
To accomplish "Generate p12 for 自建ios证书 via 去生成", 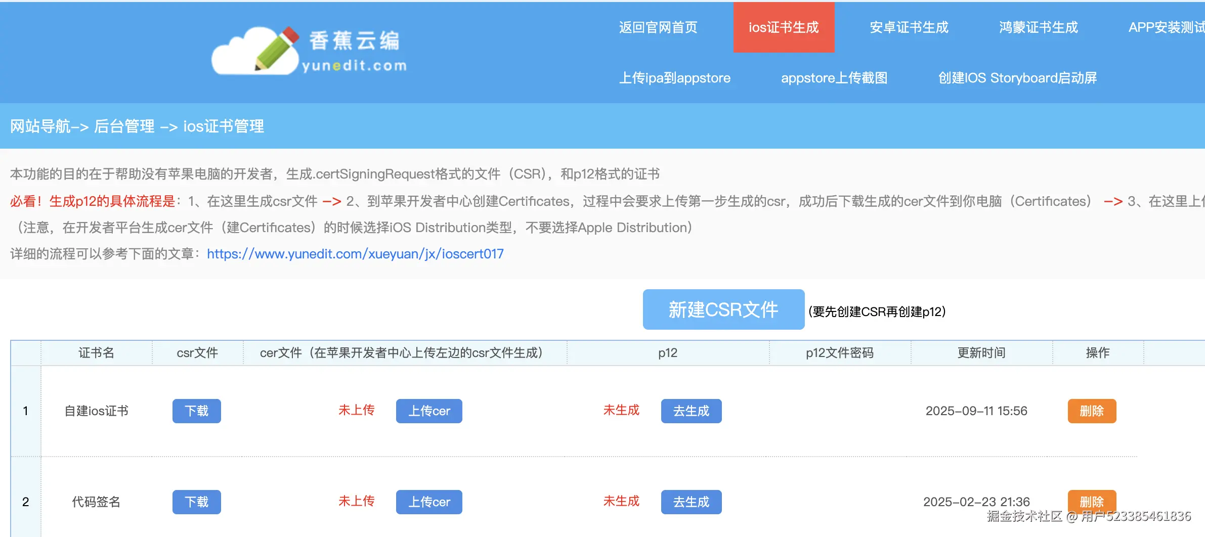I will 691,411.
